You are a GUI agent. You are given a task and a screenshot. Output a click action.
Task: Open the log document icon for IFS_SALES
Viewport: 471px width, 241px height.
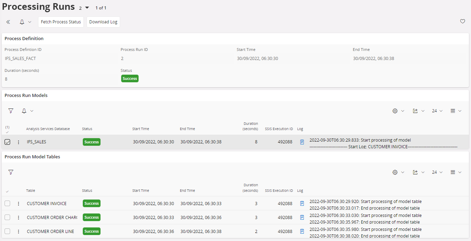[301, 142]
